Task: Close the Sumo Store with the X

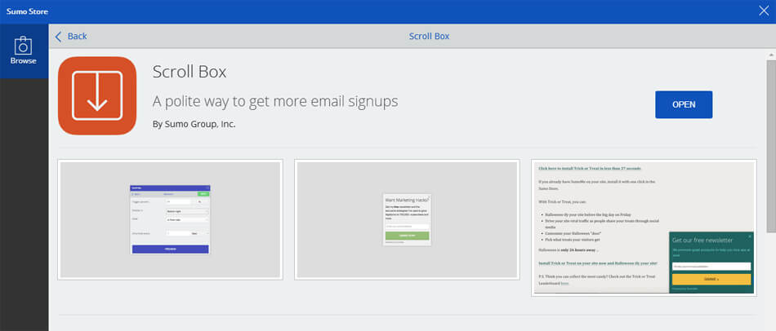Action: [x=764, y=11]
